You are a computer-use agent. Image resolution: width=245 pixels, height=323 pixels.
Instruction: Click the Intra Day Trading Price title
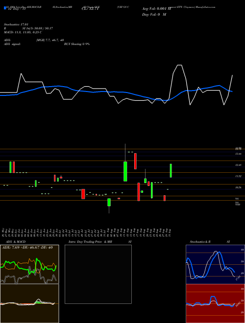[x=85, y=242]
